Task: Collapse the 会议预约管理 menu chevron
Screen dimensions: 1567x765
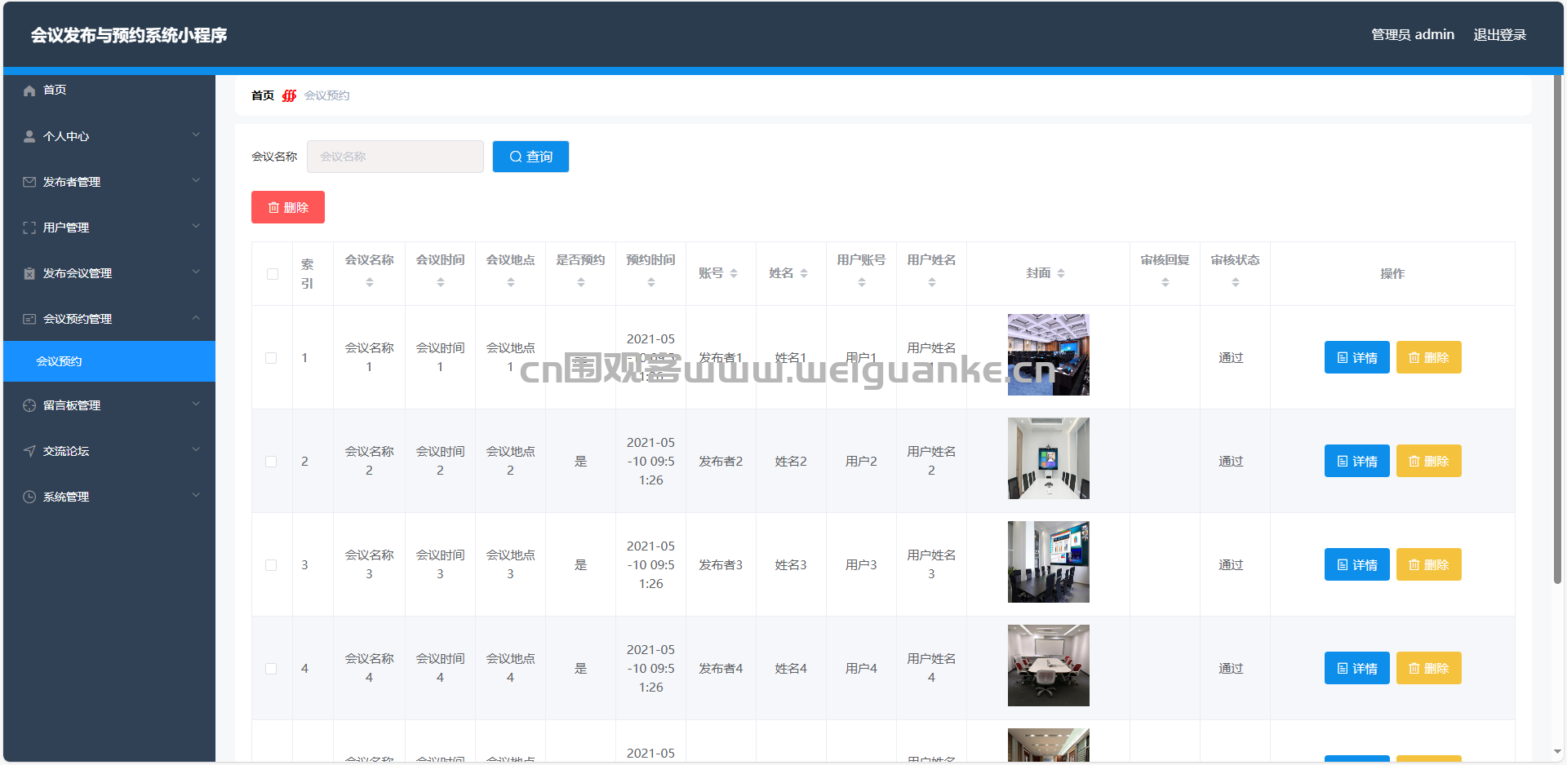Action: pos(196,317)
